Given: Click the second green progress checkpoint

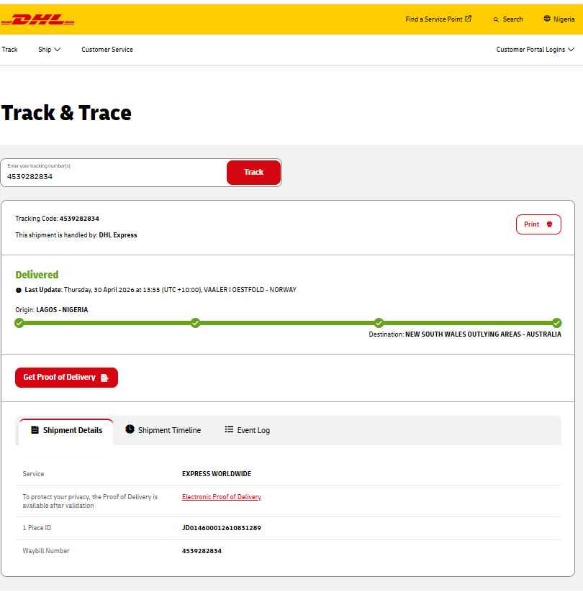Looking at the screenshot, I should 196,323.
